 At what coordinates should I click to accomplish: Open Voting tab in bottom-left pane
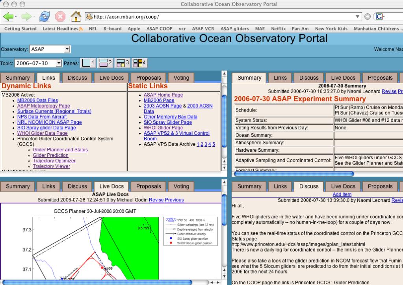pos(181,186)
